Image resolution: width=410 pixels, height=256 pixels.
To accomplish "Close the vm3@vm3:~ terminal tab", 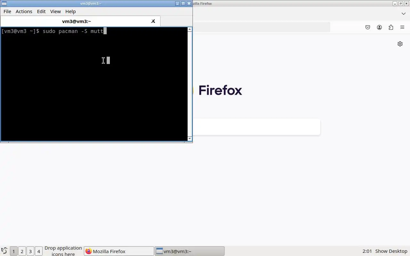I will pos(153,21).
